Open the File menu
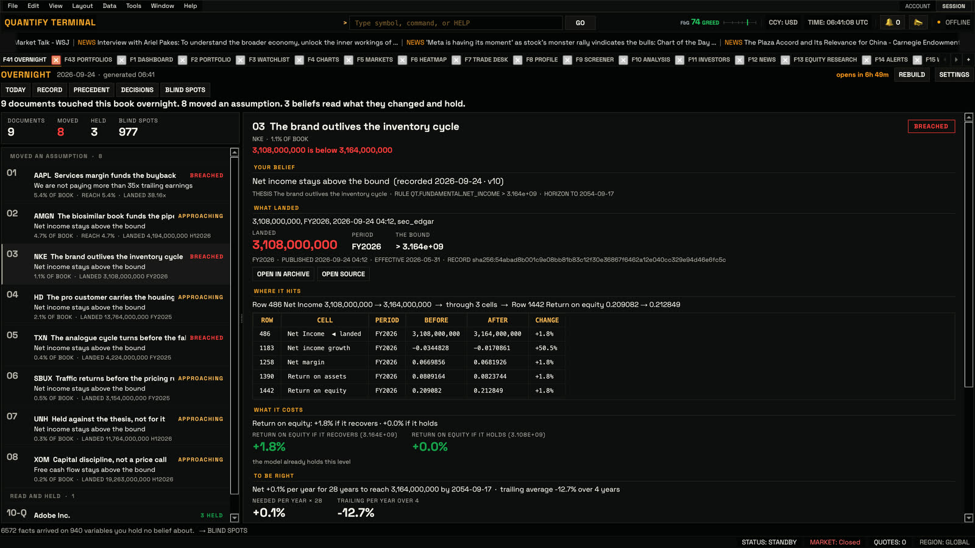975x548 pixels. click(13, 6)
